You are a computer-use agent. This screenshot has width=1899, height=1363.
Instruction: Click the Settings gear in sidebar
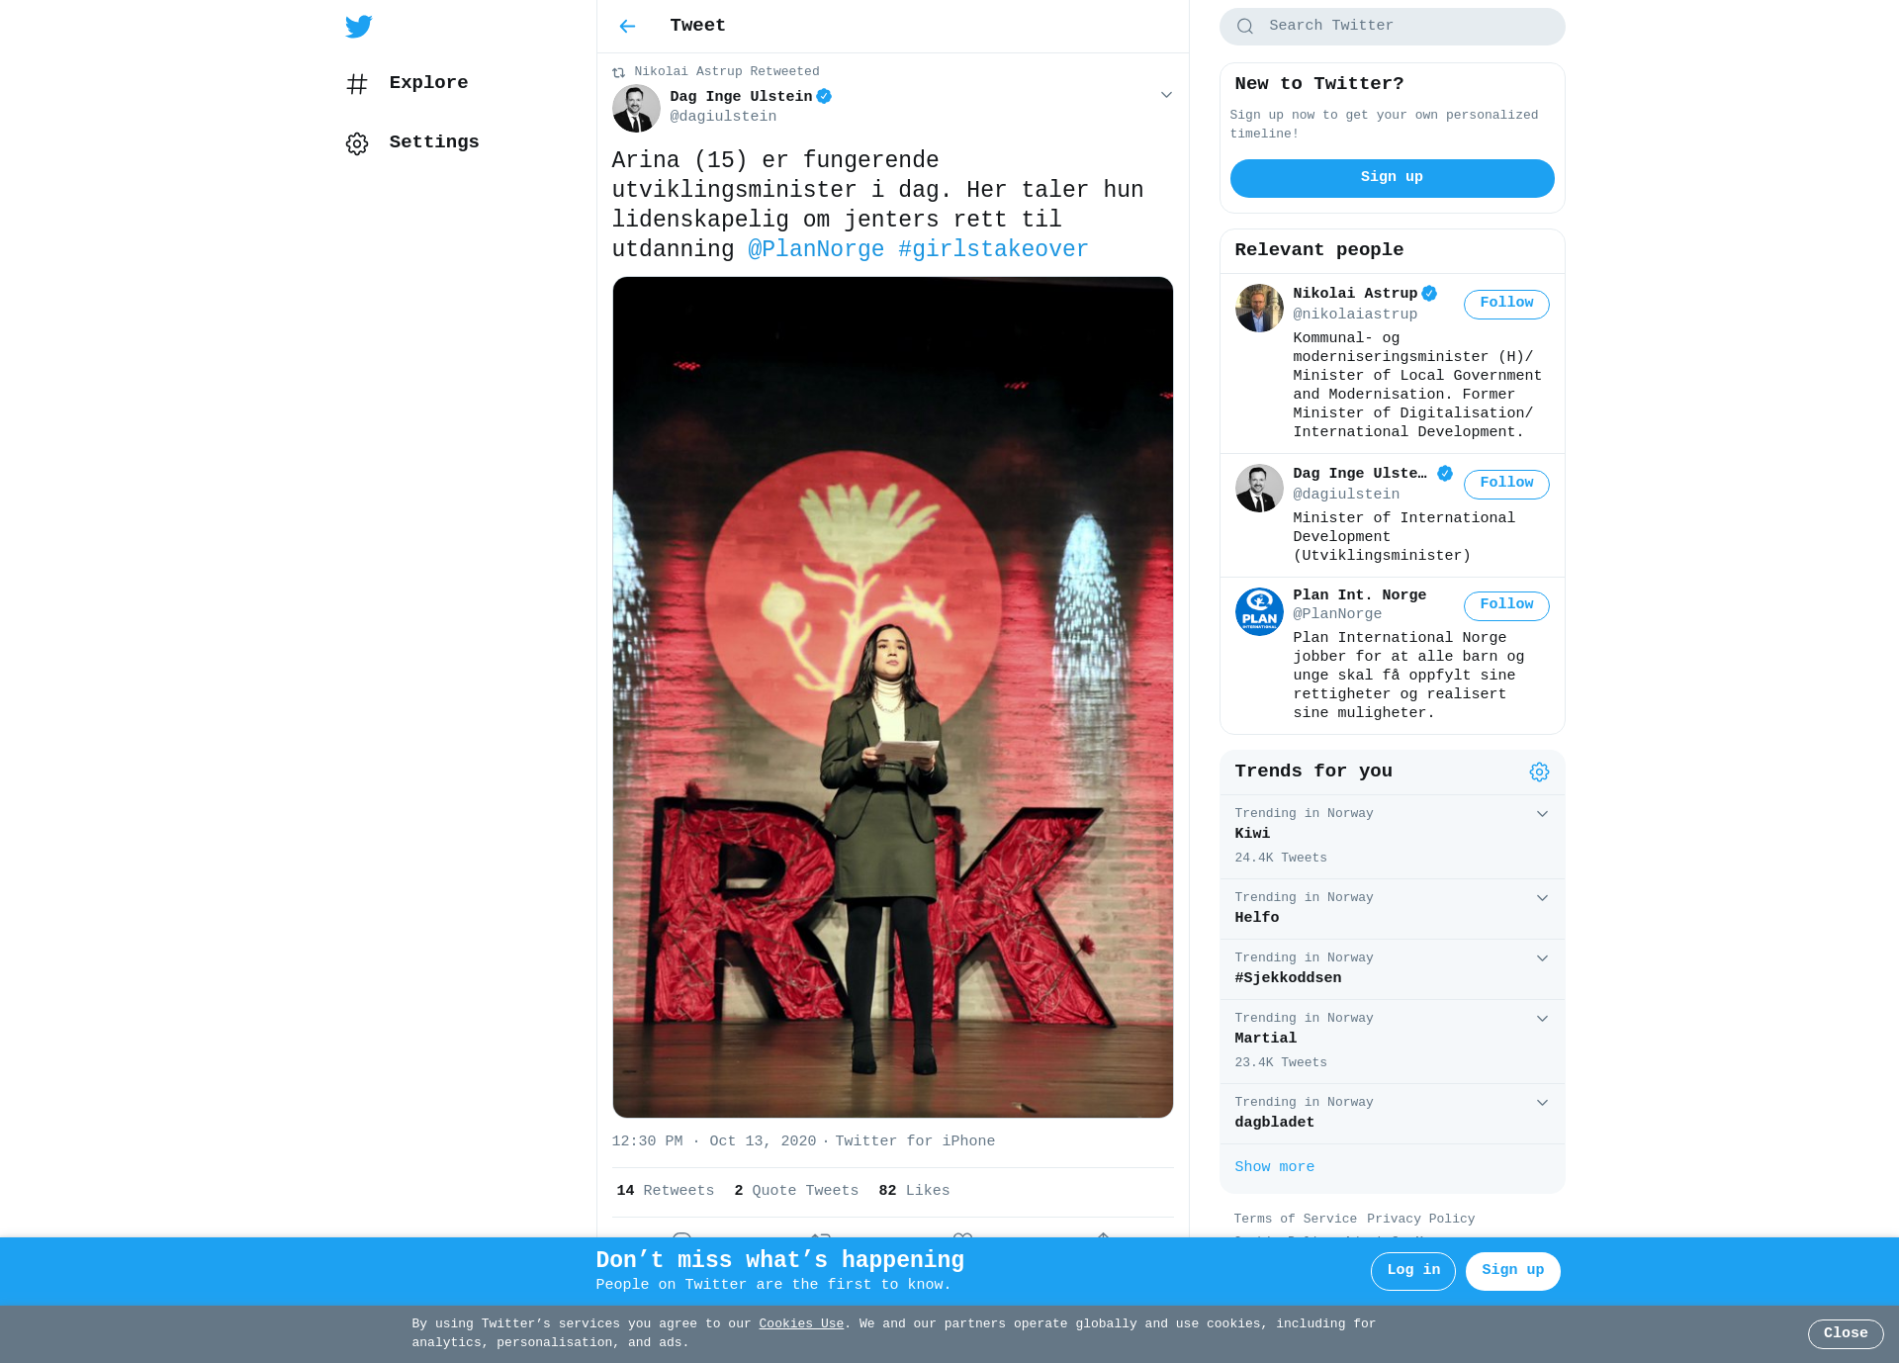pos(357,143)
